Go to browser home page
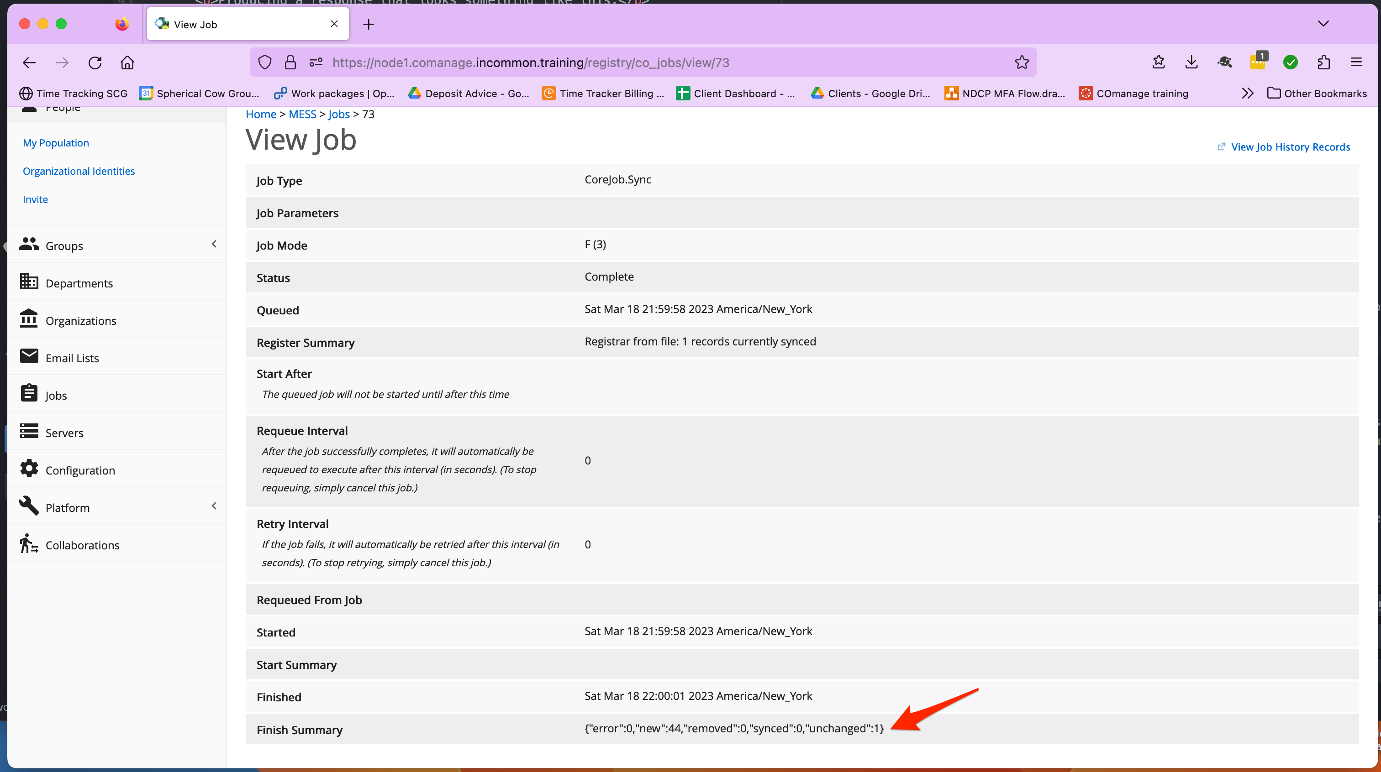The image size is (1381, 772). pos(127,63)
